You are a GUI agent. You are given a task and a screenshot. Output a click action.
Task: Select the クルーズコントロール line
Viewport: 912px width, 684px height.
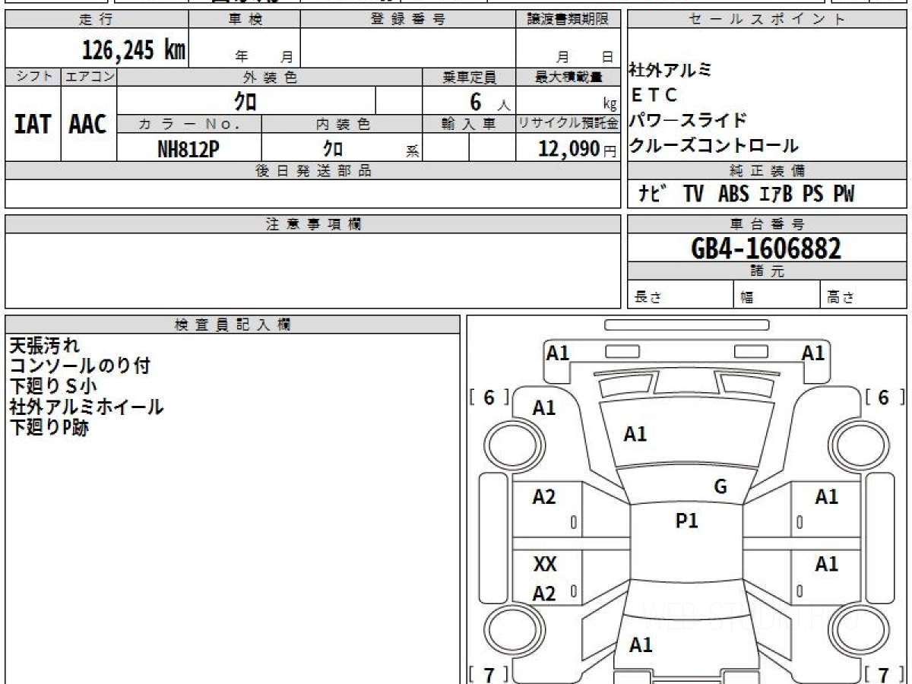(x=714, y=145)
